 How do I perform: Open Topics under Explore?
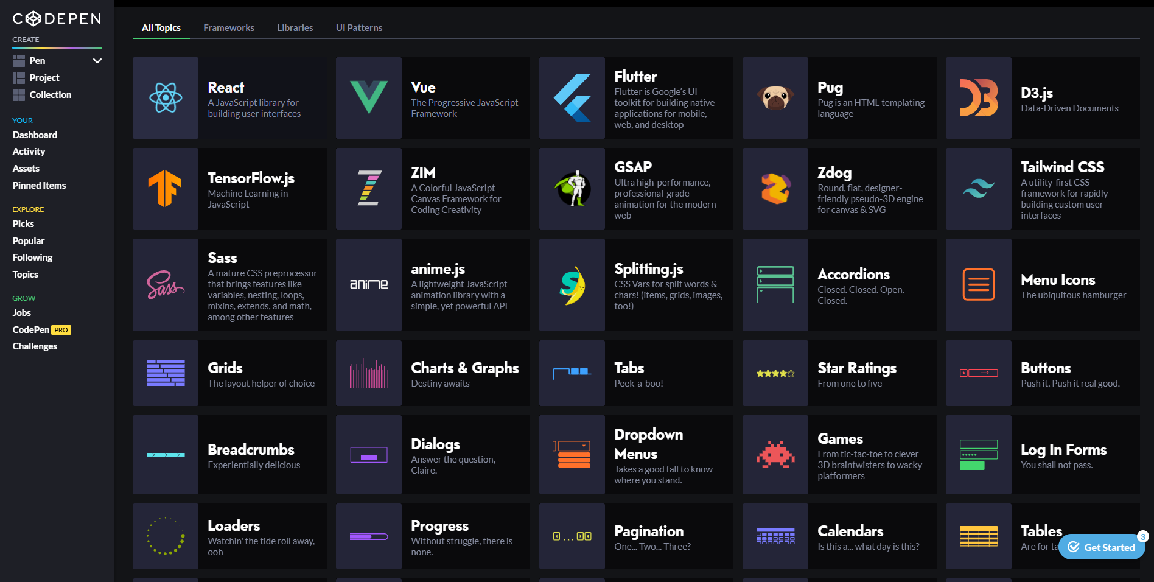(26, 275)
